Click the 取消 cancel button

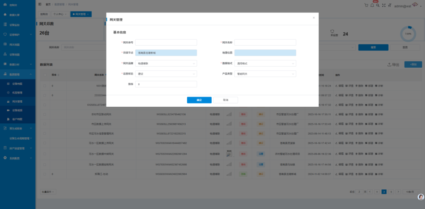click(x=225, y=100)
